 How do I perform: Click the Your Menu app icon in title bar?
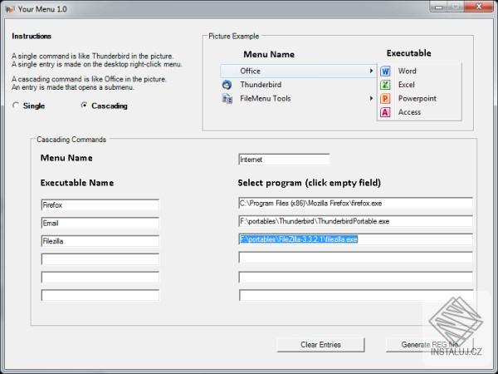pyautogui.click(x=10, y=9)
